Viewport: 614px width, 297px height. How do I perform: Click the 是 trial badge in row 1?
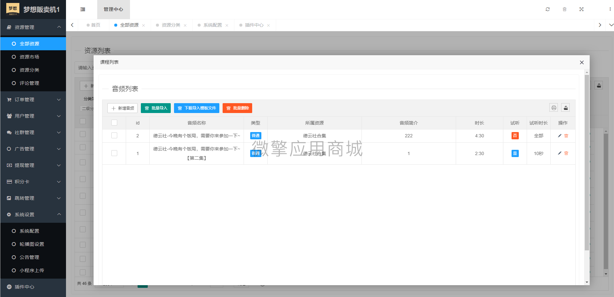pos(515,153)
